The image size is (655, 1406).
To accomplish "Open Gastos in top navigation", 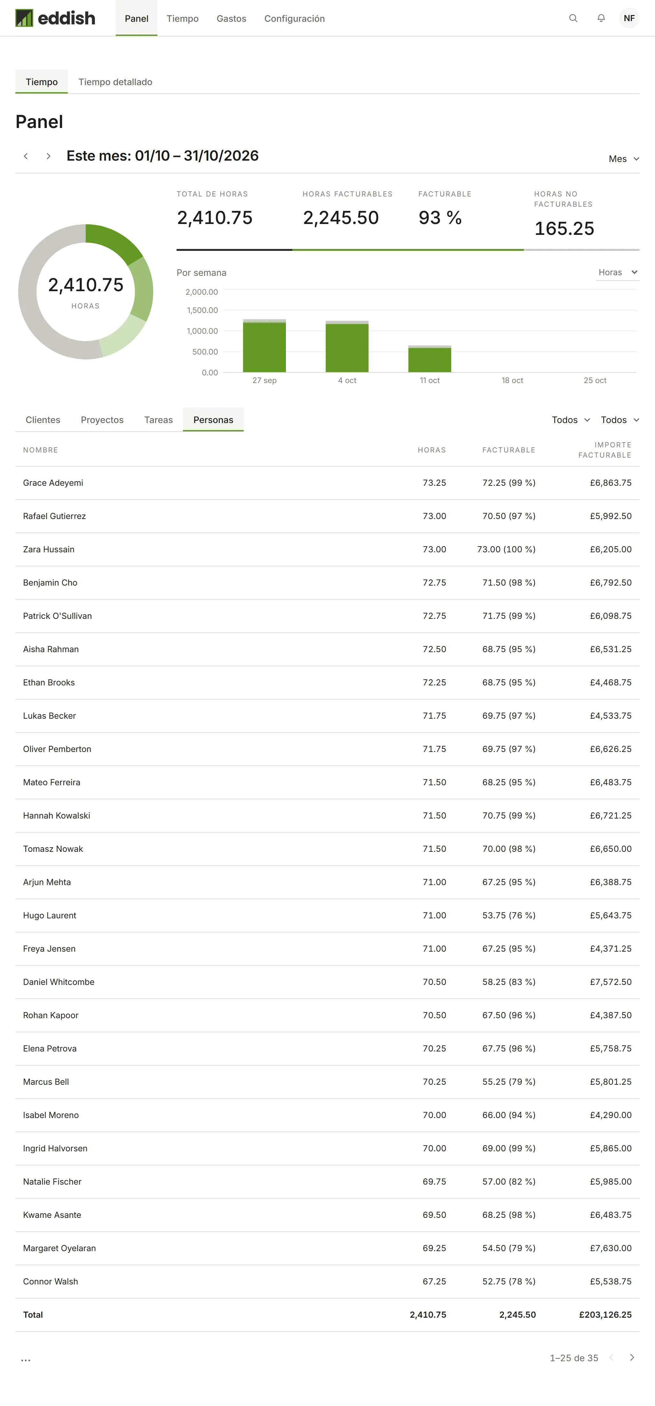I will click(231, 19).
